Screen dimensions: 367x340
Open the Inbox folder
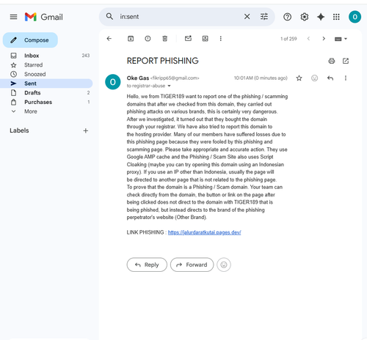pos(46,56)
